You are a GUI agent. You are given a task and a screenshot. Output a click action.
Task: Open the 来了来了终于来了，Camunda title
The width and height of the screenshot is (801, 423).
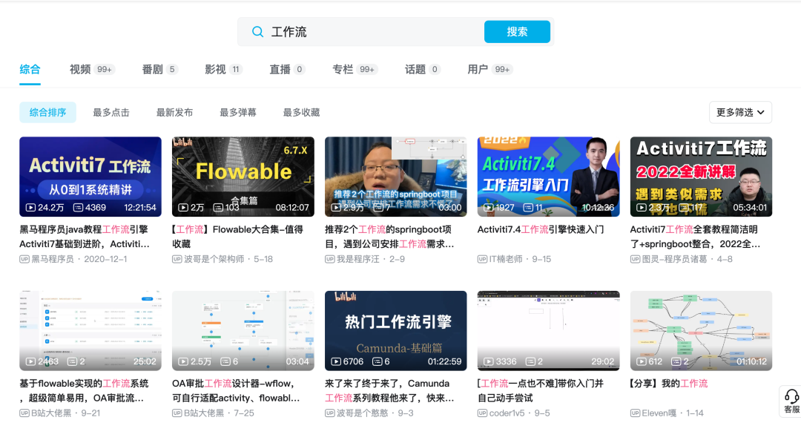pyautogui.click(x=389, y=390)
